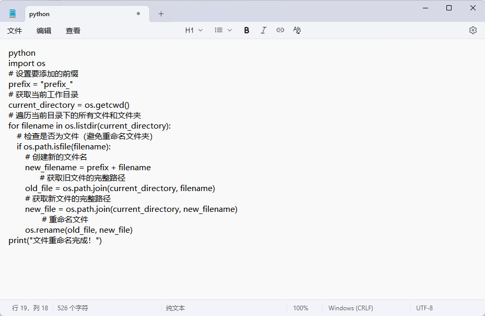Image resolution: width=485 pixels, height=316 pixels.
Task: Click the Notepad app icon in title bar
Action: (x=13, y=14)
